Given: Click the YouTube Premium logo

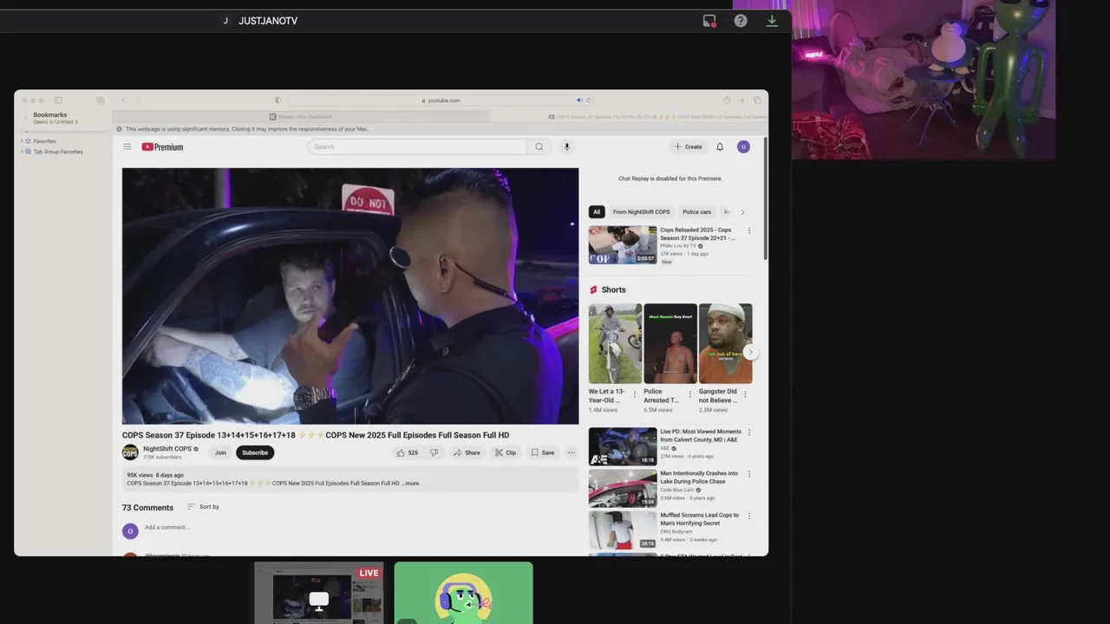Looking at the screenshot, I should [x=162, y=146].
